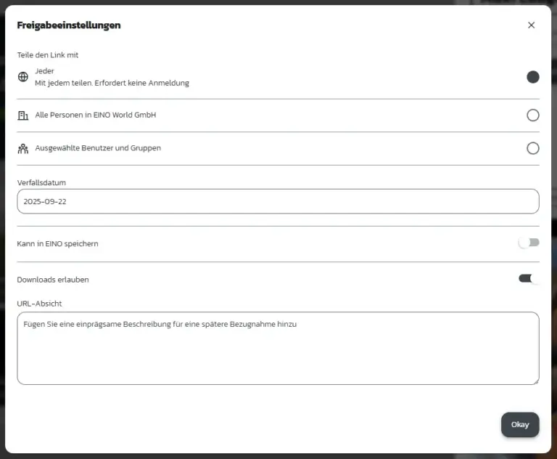
Task: Click the Downloads erlauben label
Action: tap(53, 280)
